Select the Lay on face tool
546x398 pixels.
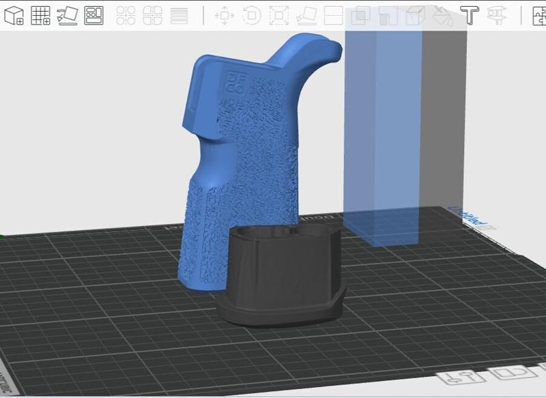coord(306,16)
